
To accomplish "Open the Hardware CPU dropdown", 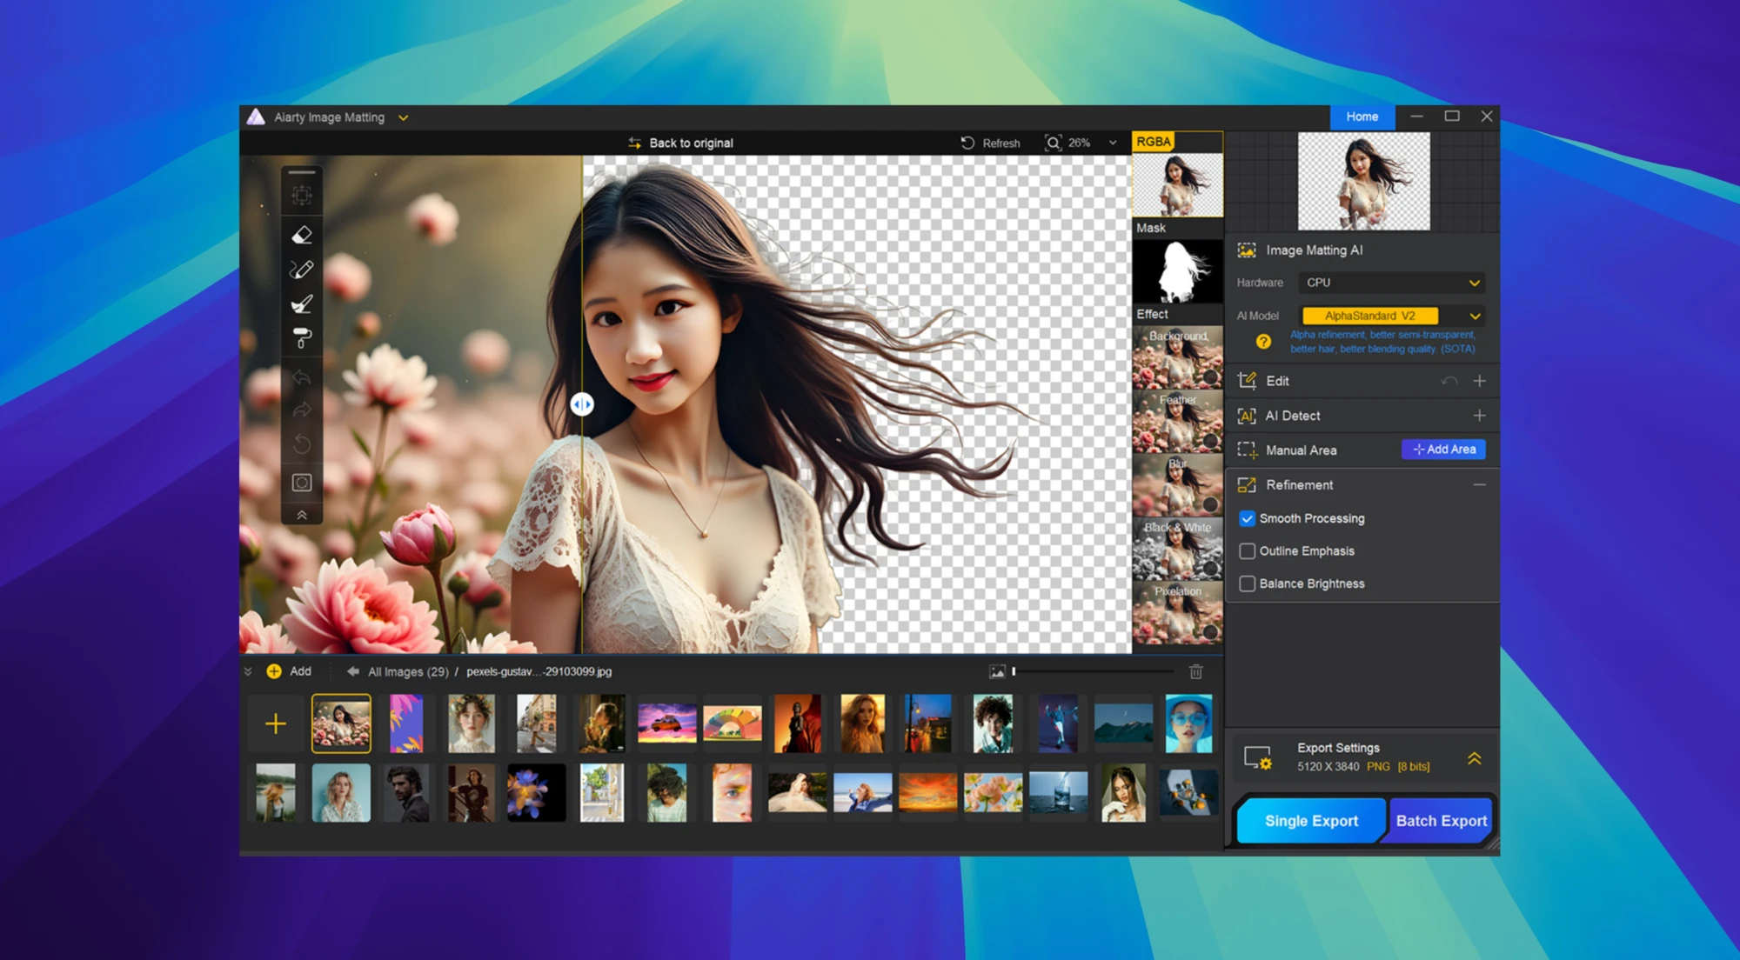I will 1390,283.
